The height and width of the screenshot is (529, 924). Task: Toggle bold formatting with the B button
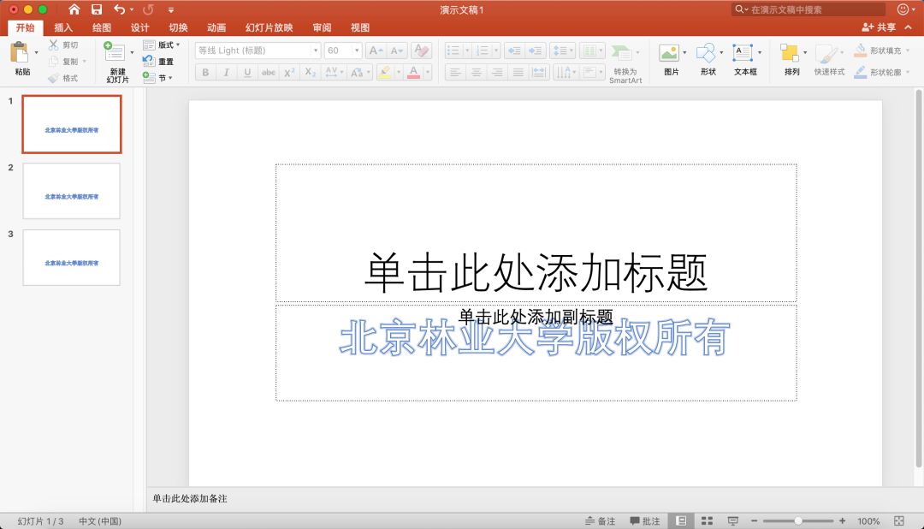tap(204, 72)
